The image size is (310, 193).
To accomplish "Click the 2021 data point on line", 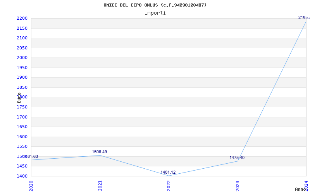I will click(100, 155).
